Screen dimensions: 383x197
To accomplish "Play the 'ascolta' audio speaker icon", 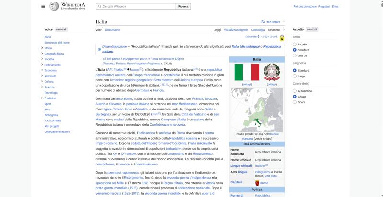I will click(x=128, y=69).
